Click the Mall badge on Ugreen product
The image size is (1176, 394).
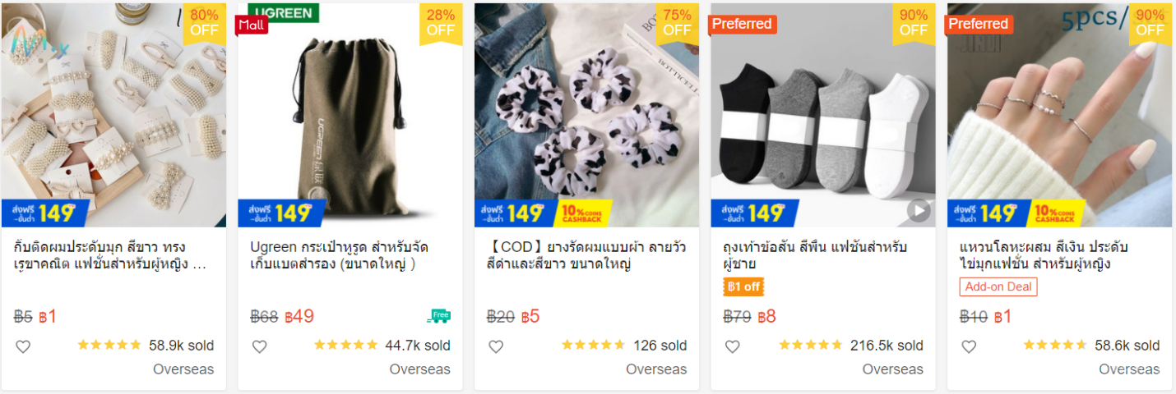click(x=252, y=25)
